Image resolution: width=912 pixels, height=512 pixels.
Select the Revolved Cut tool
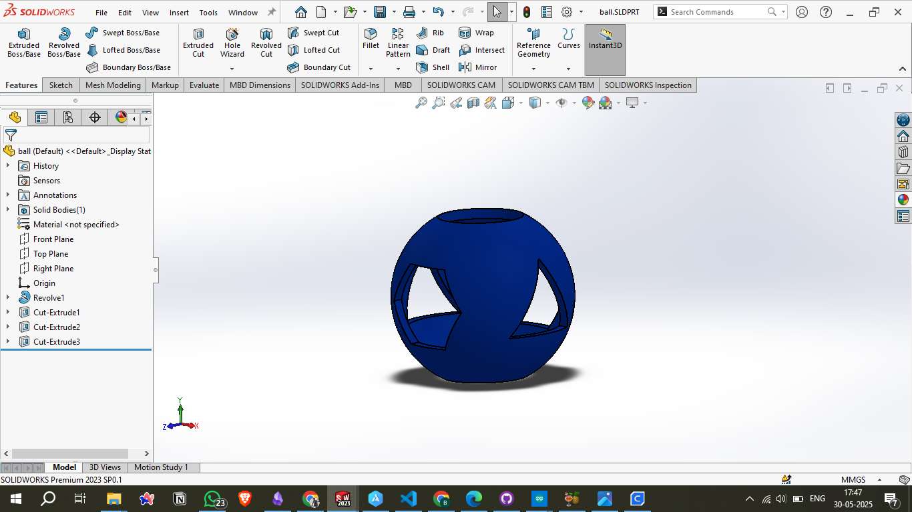click(266, 43)
